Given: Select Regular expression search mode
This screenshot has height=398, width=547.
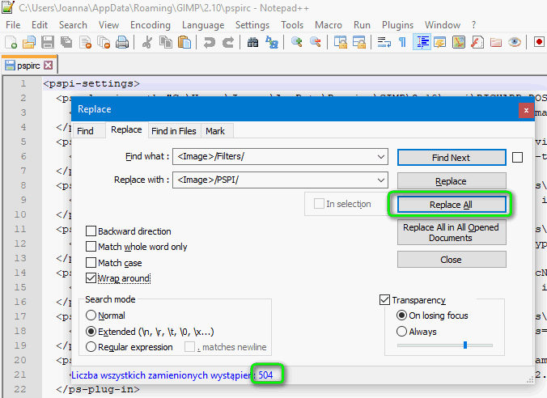Looking at the screenshot, I should [x=91, y=347].
